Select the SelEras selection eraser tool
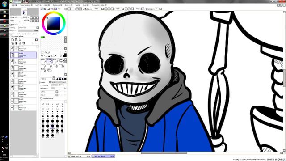This screenshot has width=286, height=161. pos(62,66)
